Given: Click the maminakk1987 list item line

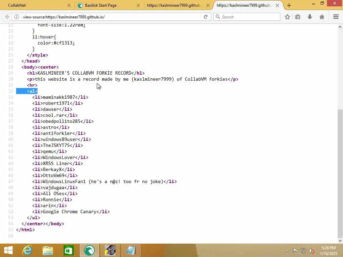Looking at the screenshot, I should (x=60, y=97).
